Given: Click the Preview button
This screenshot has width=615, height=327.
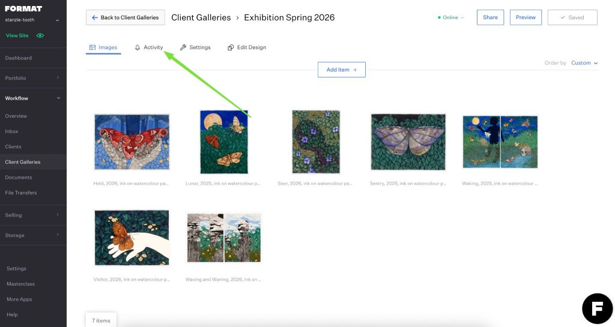Looking at the screenshot, I should [x=526, y=17].
